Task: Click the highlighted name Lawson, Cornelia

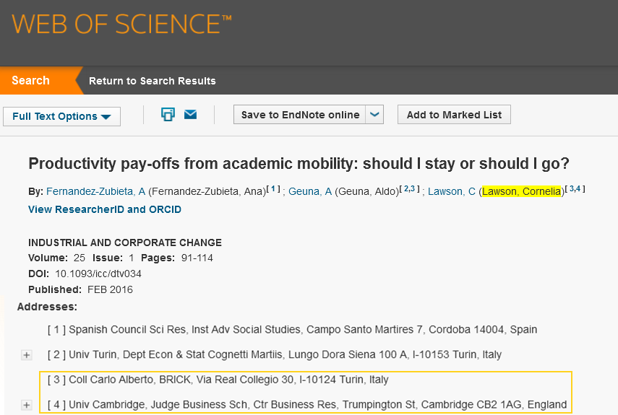Action: pos(521,191)
